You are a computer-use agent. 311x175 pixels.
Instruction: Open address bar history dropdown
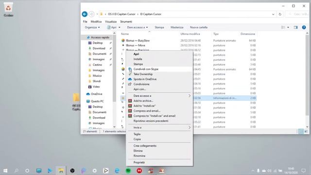[x=273, y=14]
